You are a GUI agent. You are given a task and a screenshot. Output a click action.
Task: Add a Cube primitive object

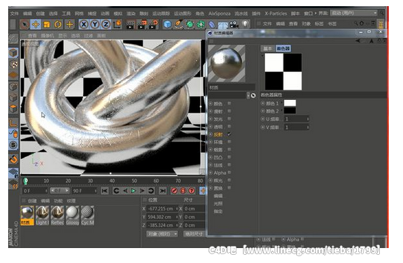(x=167, y=24)
